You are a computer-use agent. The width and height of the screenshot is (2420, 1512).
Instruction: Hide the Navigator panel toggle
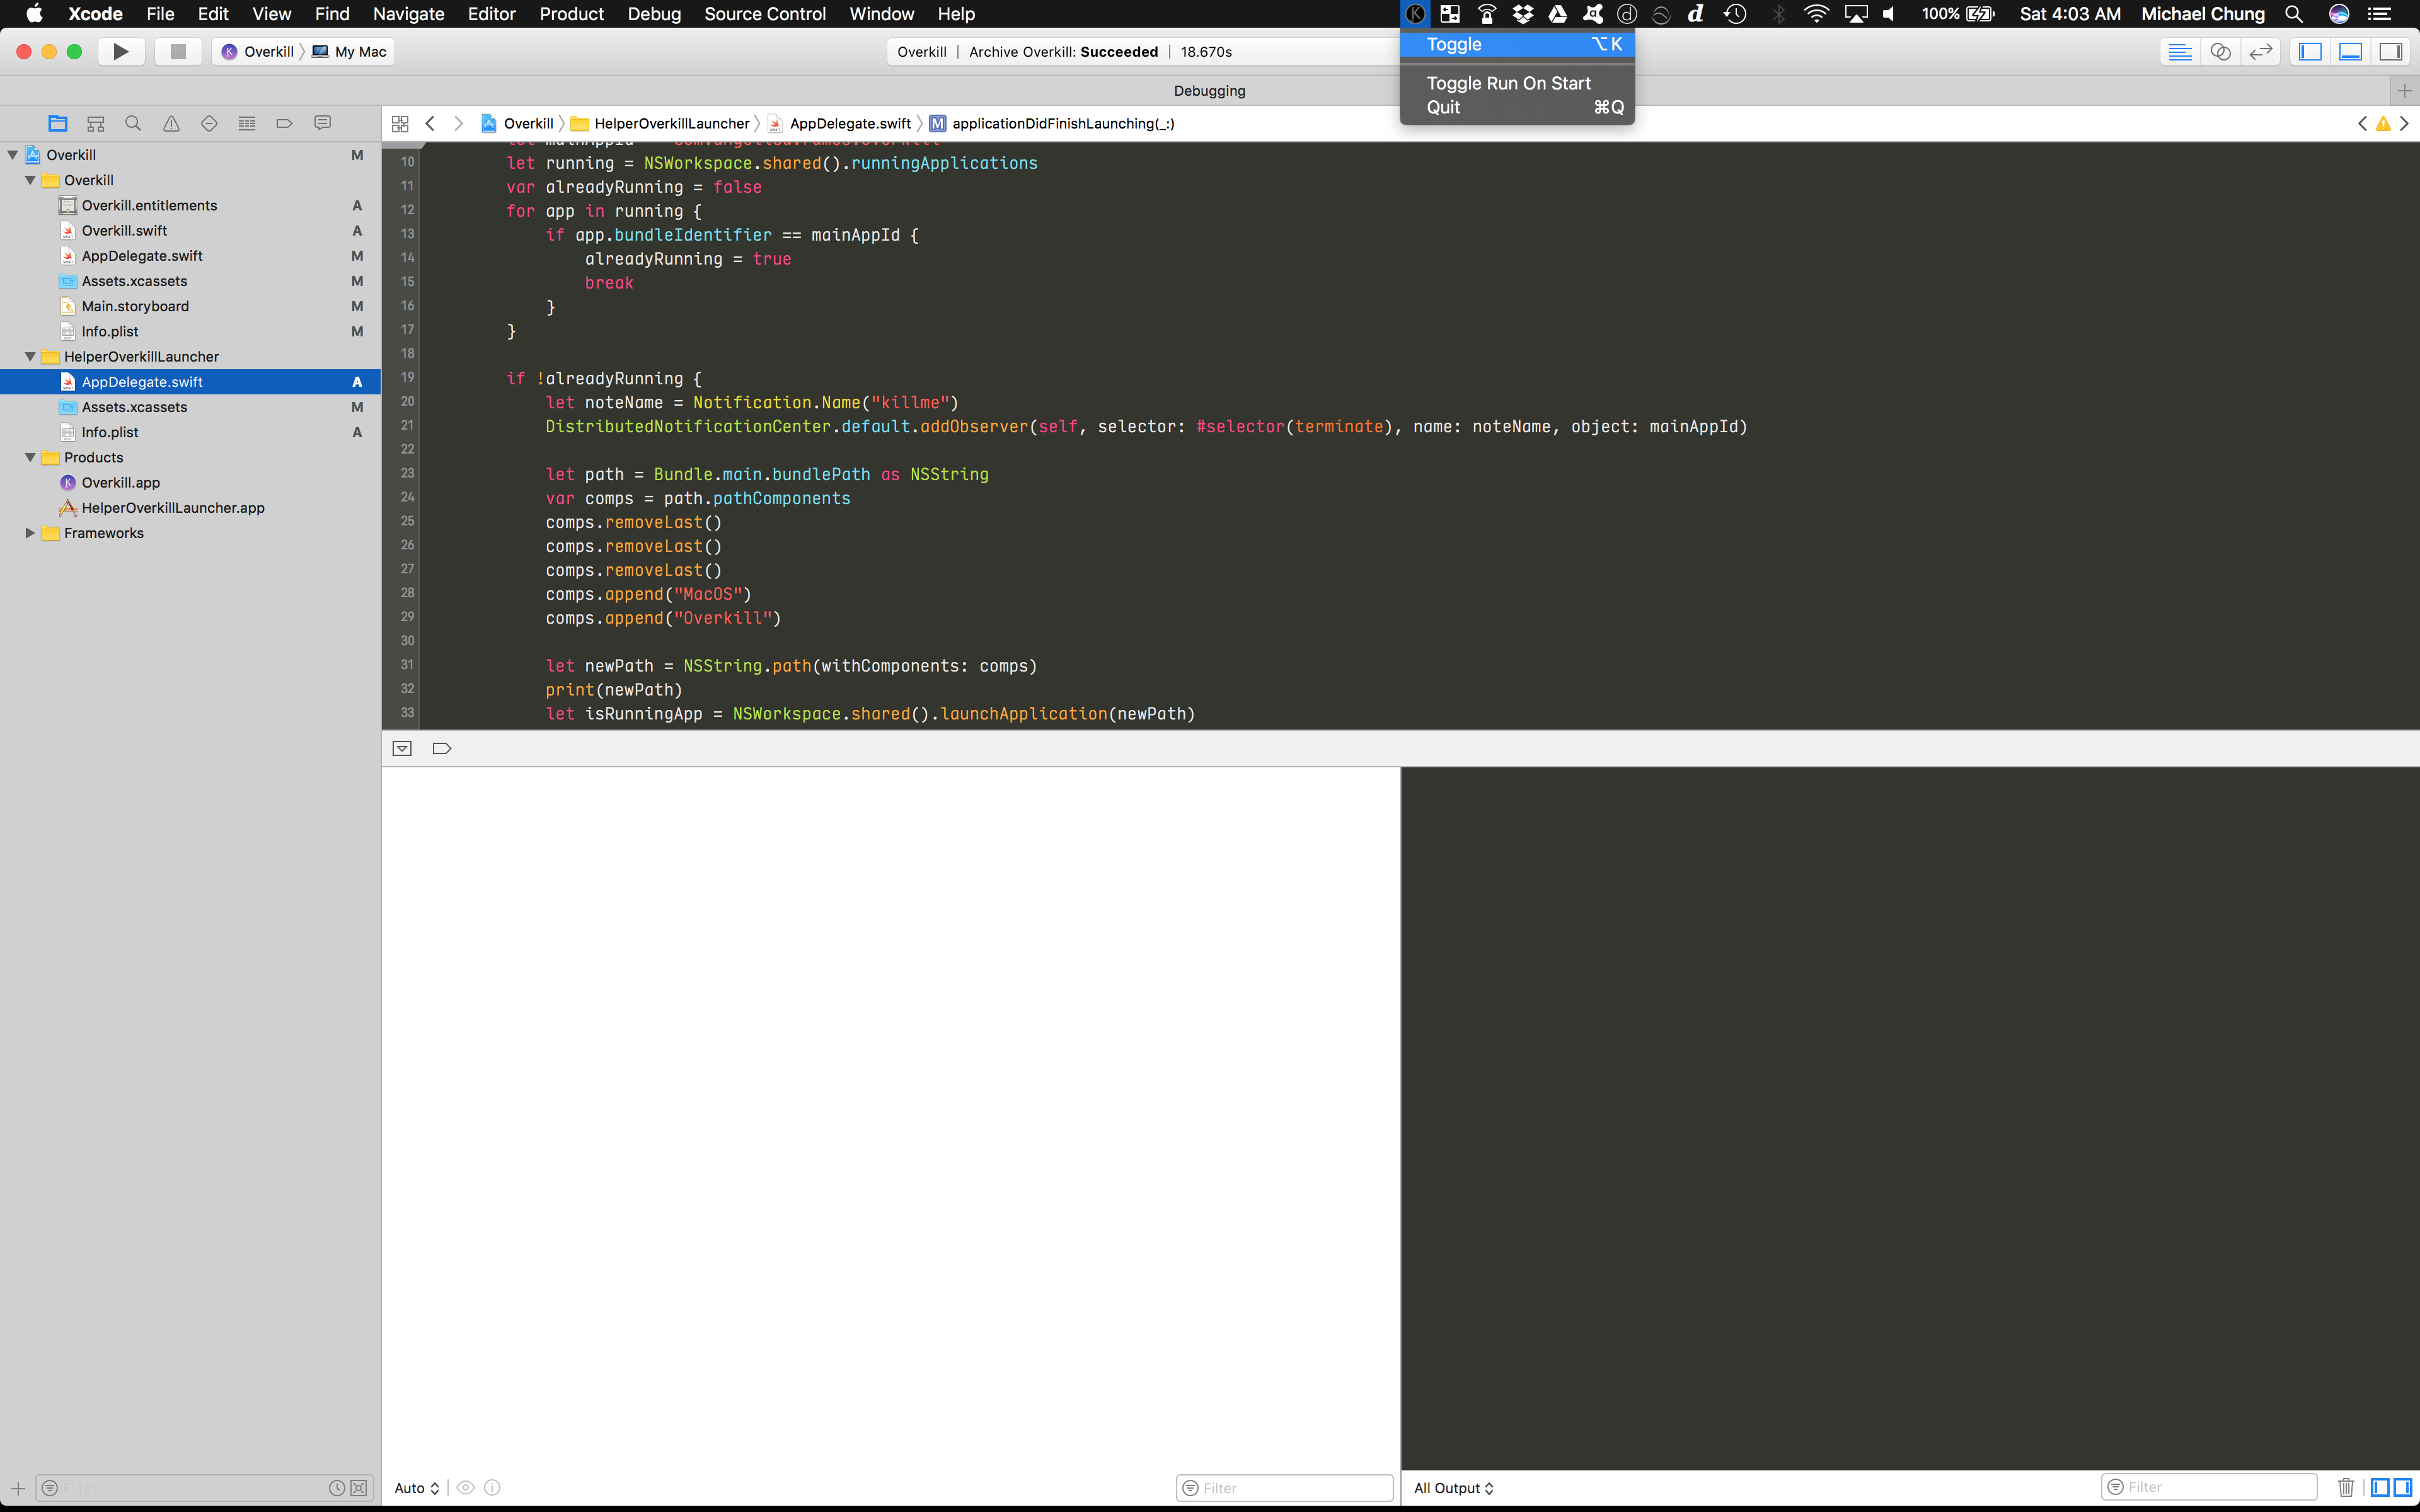click(x=2311, y=51)
